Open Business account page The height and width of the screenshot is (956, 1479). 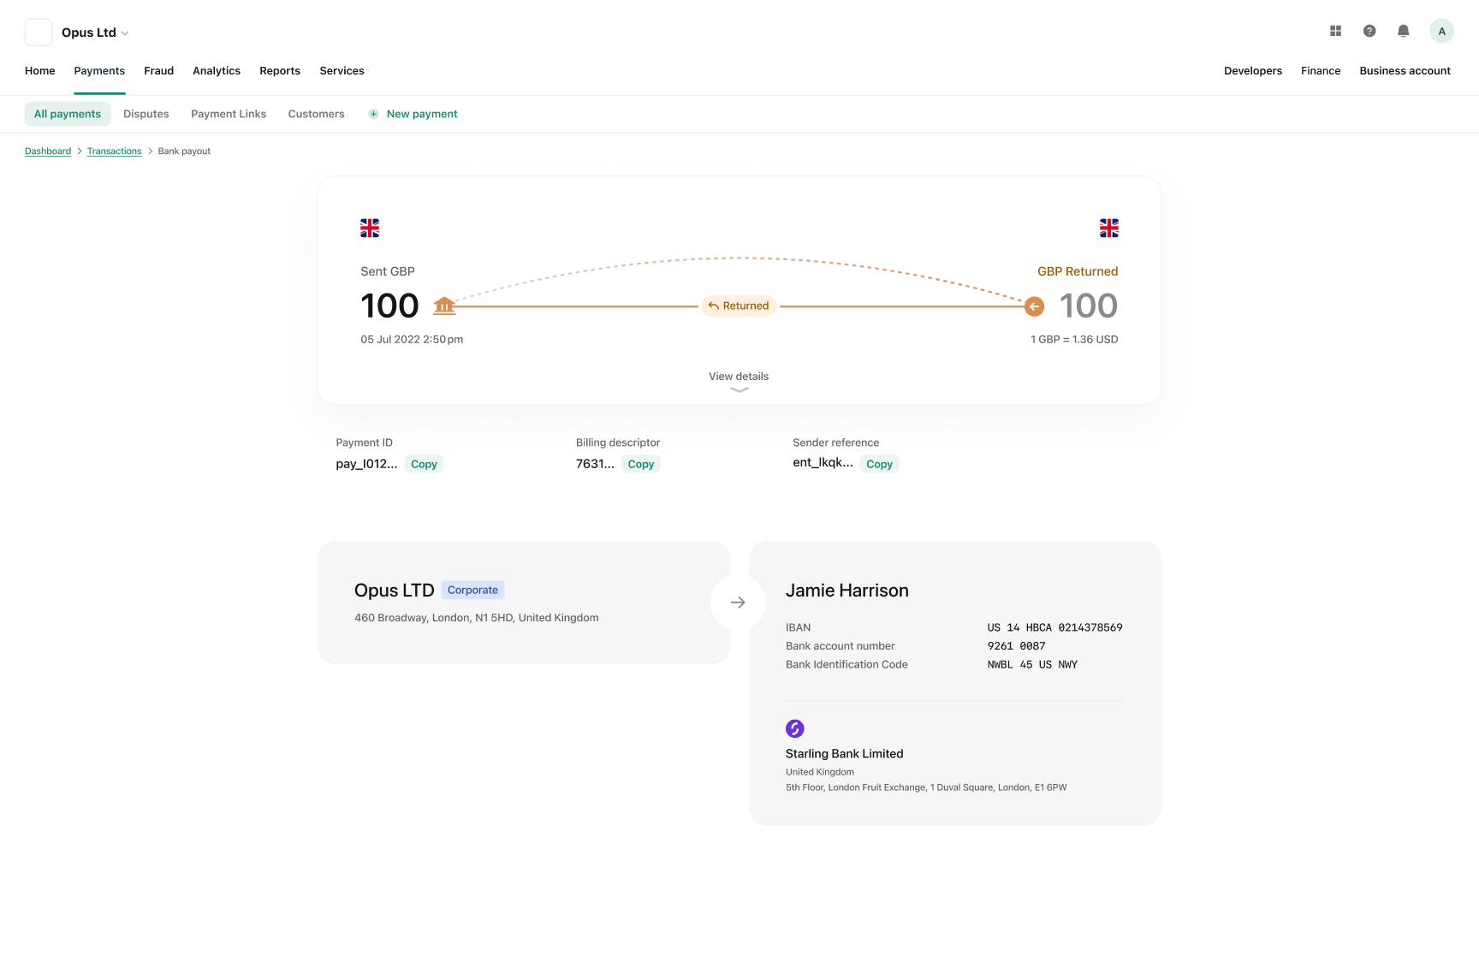click(x=1405, y=71)
